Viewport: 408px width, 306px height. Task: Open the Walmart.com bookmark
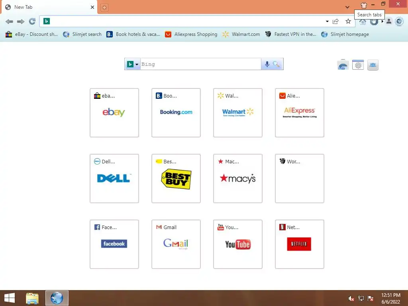[241, 34]
